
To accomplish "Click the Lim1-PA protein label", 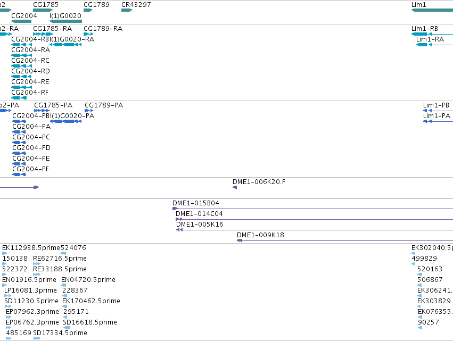I will [x=437, y=116].
